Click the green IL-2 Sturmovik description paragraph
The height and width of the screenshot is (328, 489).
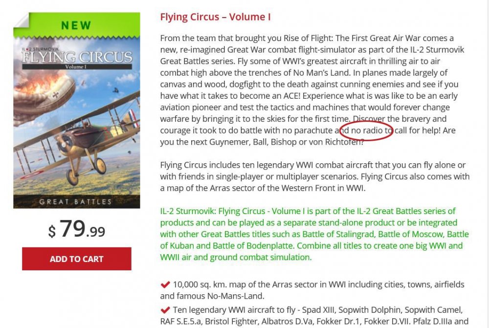(313, 234)
